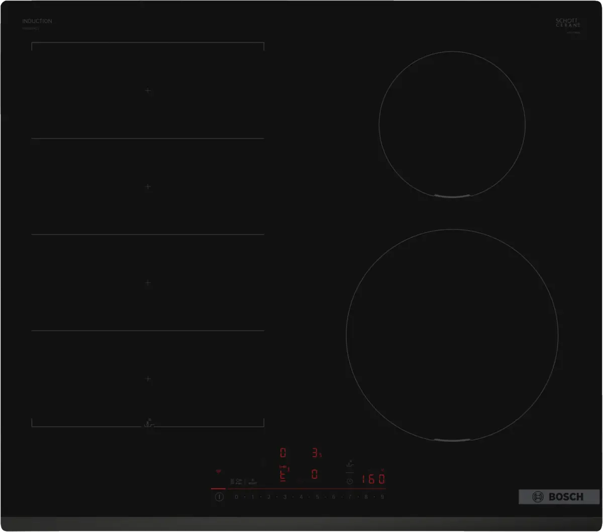The width and height of the screenshot is (603, 532).
Task: Tap the topmost flex zone cross marker
Action: click(148, 91)
